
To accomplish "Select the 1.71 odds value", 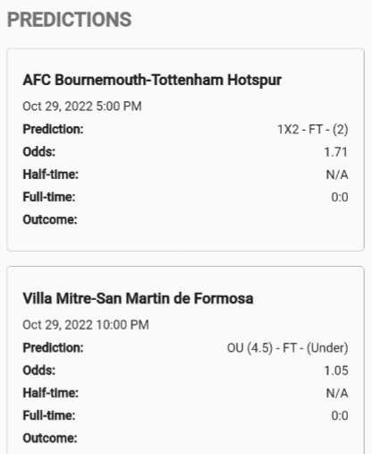I will point(336,152).
